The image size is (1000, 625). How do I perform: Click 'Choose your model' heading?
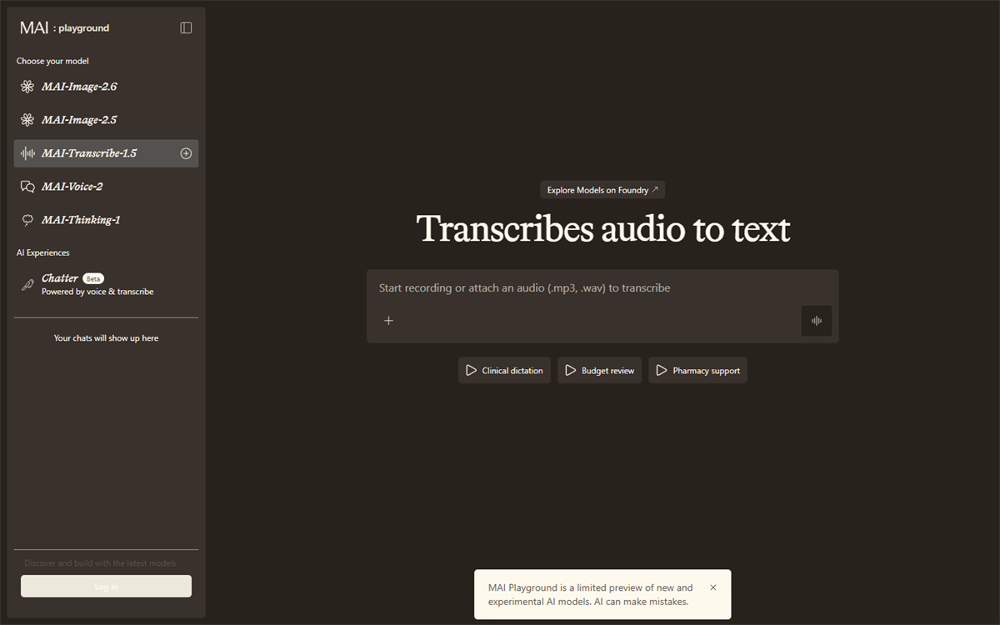tap(52, 61)
